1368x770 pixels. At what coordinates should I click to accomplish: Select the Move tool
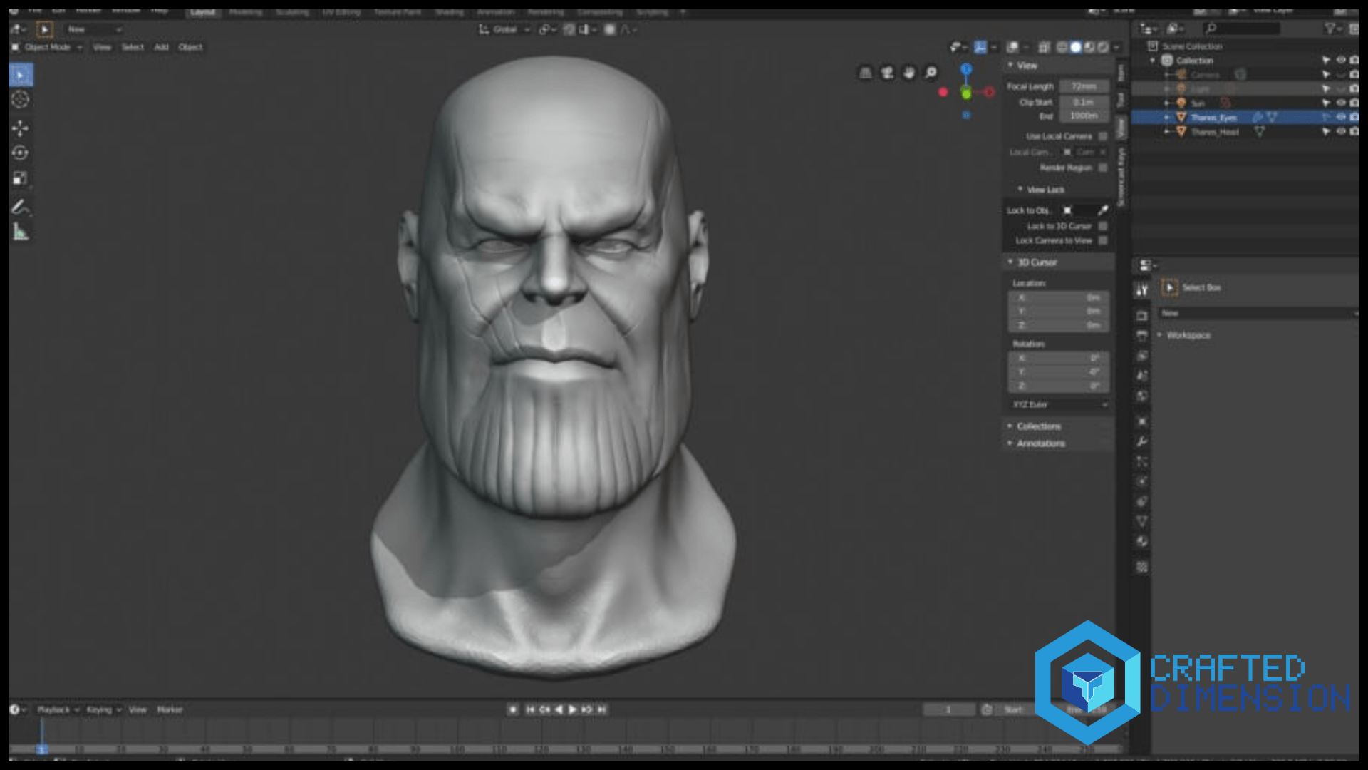point(21,128)
